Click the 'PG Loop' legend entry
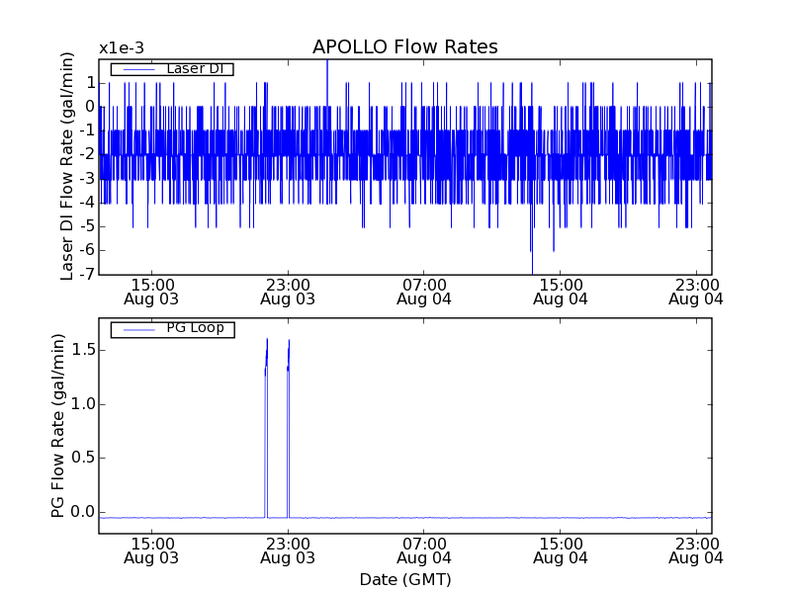The height and width of the screenshot is (593, 791). (x=172, y=329)
